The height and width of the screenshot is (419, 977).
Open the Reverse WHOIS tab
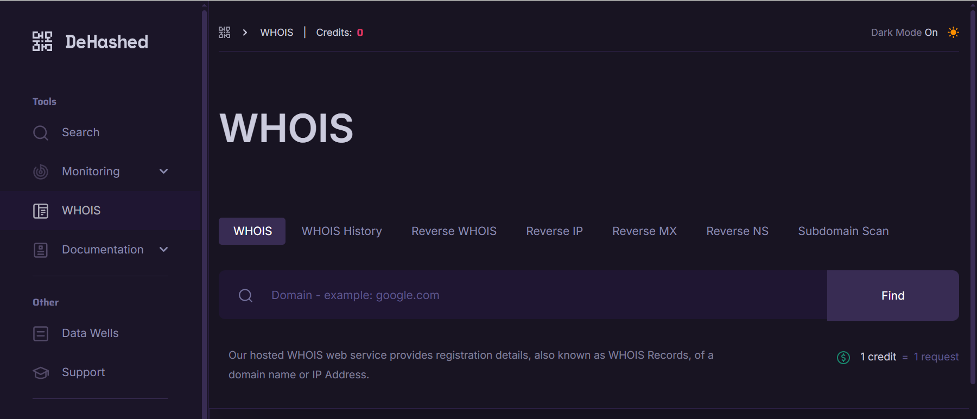coord(454,231)
